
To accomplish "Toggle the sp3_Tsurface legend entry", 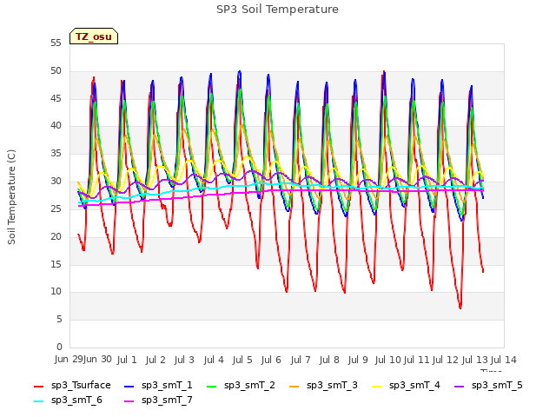I will pyautogui.click(x=72, y=385).
